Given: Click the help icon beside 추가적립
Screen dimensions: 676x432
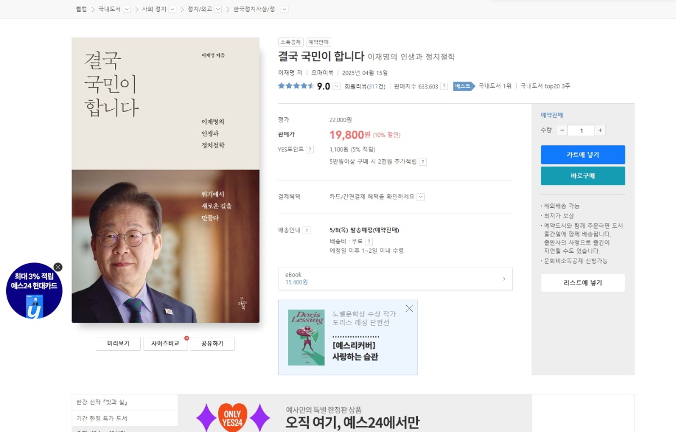Looking at the screenshot, I should 423,162.
